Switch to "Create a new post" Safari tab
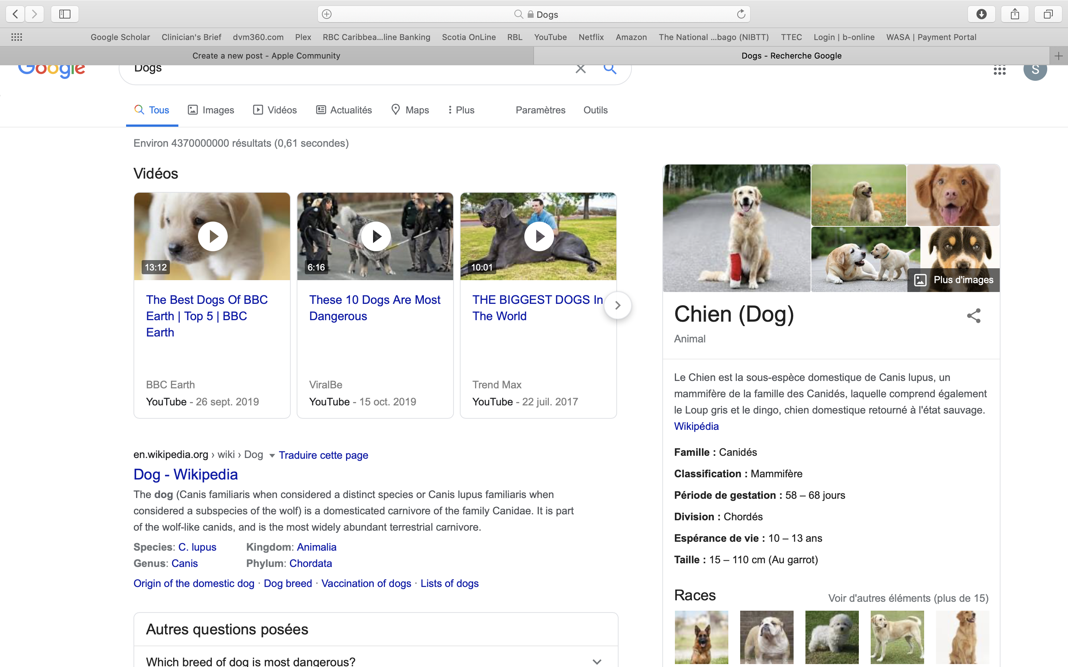This screenshot has height=667, width=1068. 266,56
